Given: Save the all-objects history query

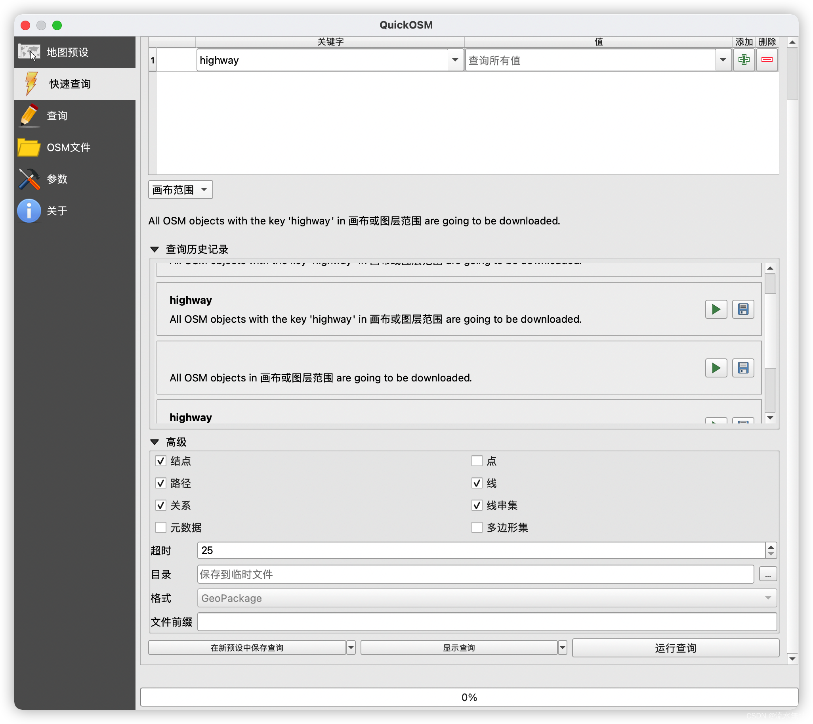Looking at the screenshot, I should [x=742, y=368].
